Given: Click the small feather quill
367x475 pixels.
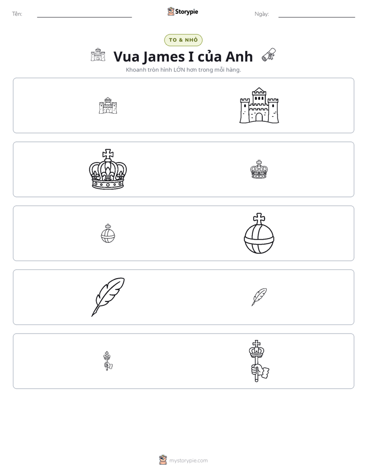Looking at the screenshot, I should click(259, 297).
